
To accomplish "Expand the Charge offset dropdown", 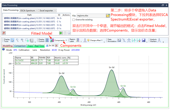I will (102, 40).
